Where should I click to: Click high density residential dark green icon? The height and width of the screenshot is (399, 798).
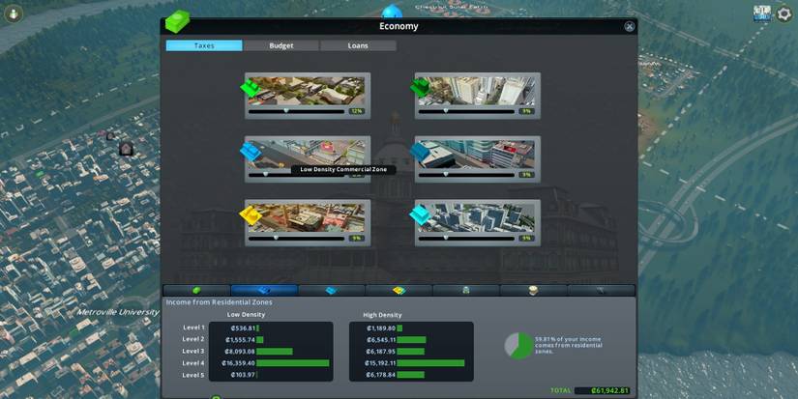[421, 87]
